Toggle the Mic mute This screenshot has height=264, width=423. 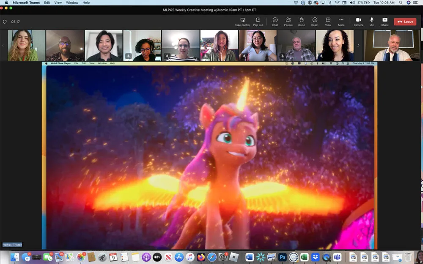tap(372, 22)
